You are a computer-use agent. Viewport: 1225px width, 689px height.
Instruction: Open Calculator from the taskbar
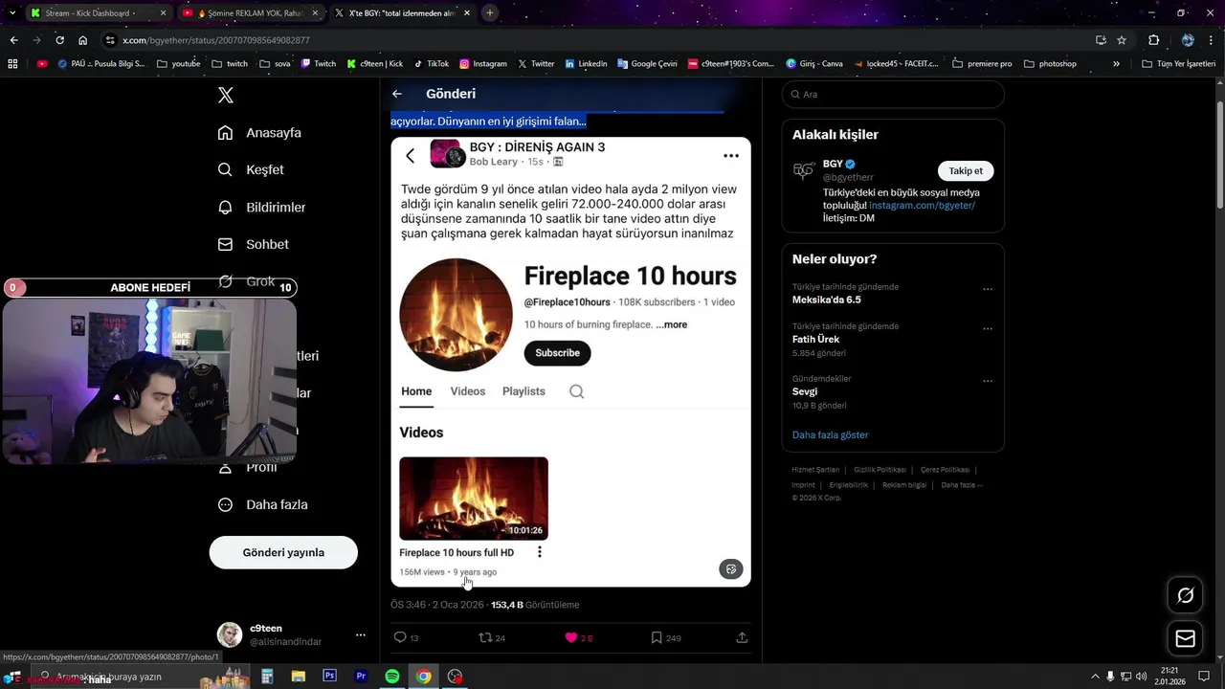[267, 676]
